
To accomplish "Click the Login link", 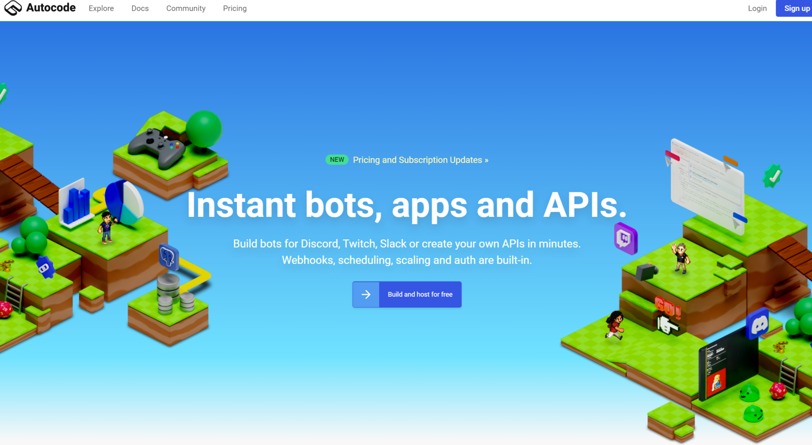I will pyautogui.click(x=757, y=8).
